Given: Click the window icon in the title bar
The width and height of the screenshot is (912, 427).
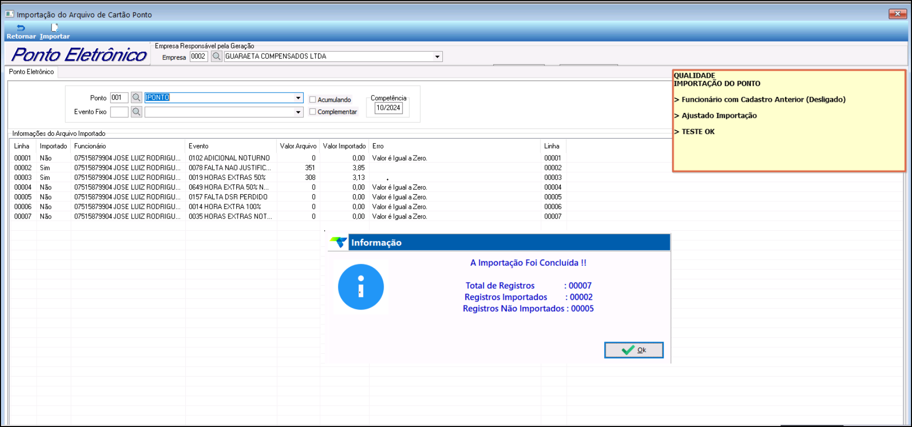Looking at the screenshot, I should (10, 14).
